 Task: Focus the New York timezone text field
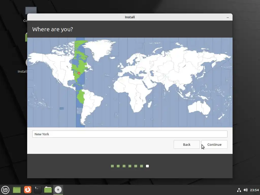130,134
